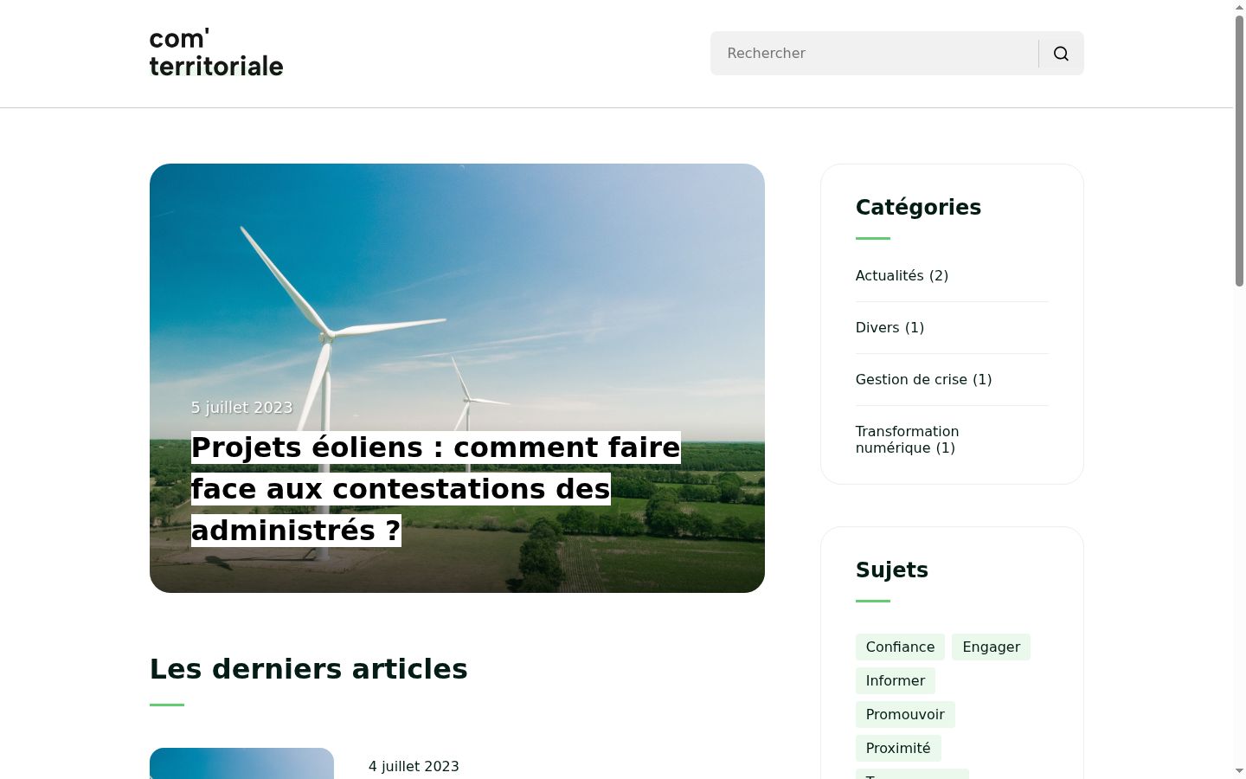Image resolution: width=1246 pixels, height=779 pixels.
Task: Click the scrollbar down arrow
Action: (x=1239, y=772)
